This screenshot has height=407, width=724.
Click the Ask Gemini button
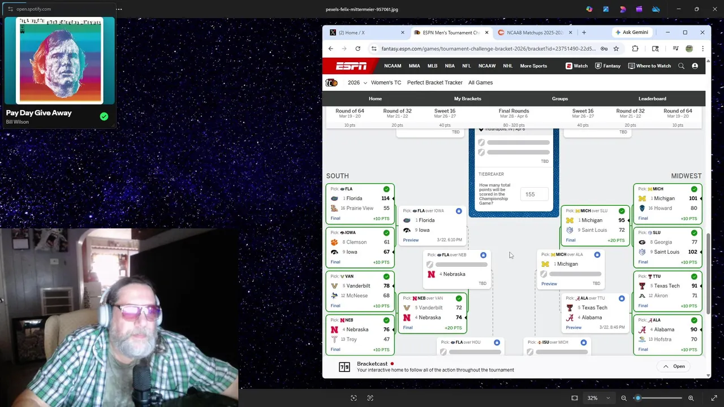[632, 32]
